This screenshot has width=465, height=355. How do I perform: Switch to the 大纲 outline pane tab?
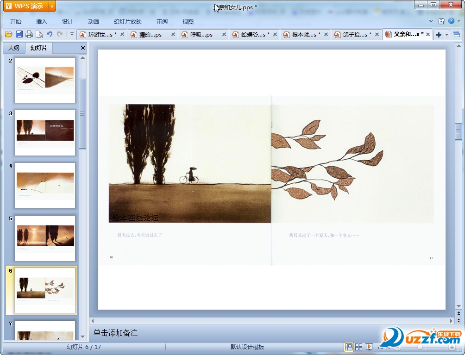[x=14, y=48]
